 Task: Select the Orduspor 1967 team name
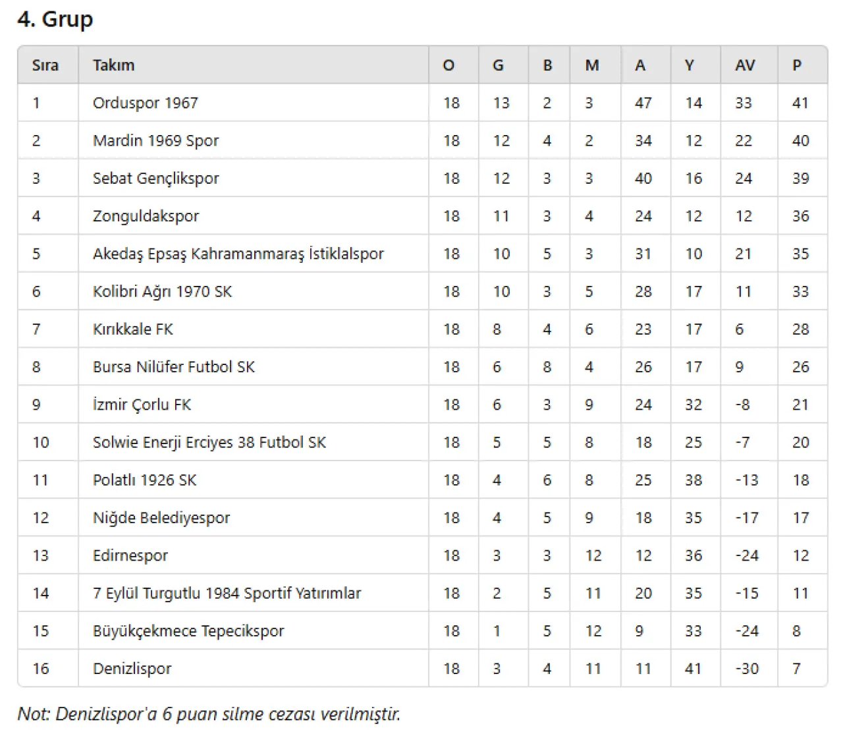(x=146, y=103)
